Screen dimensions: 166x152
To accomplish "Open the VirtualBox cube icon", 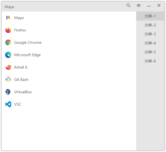I will 8,92.
